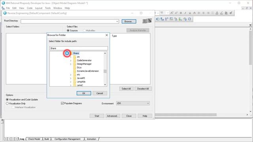
Task: Open the Code menu
Action: (x=30, y=8)
